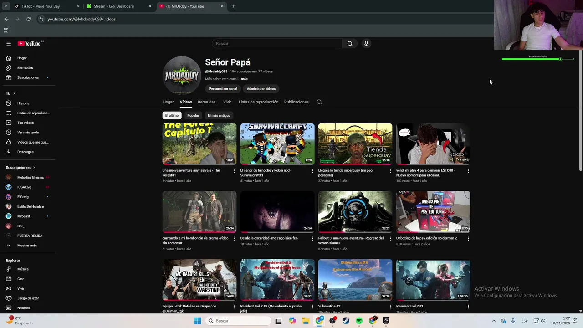Image resolution: width=583 pixels, height=328 pixels.
Task: Open Spotify from the taskbar
Action: tap(359, 321)
